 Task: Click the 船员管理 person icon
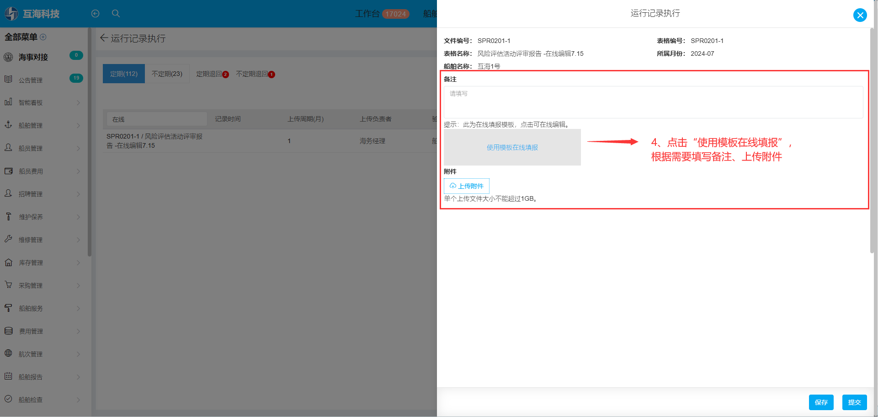pyautogui.click(x=8, y=148)
